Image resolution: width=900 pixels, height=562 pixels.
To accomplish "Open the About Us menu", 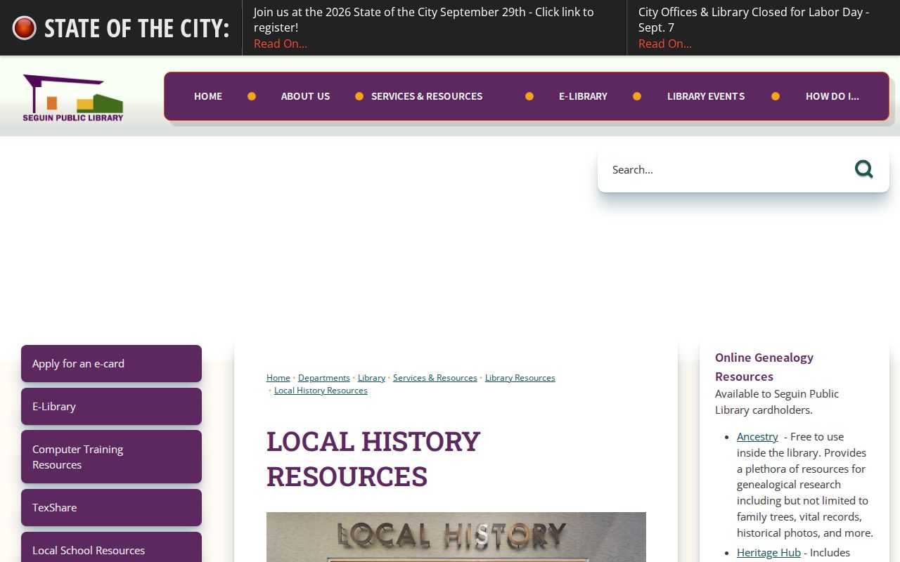I will click(x=305, y=96).
